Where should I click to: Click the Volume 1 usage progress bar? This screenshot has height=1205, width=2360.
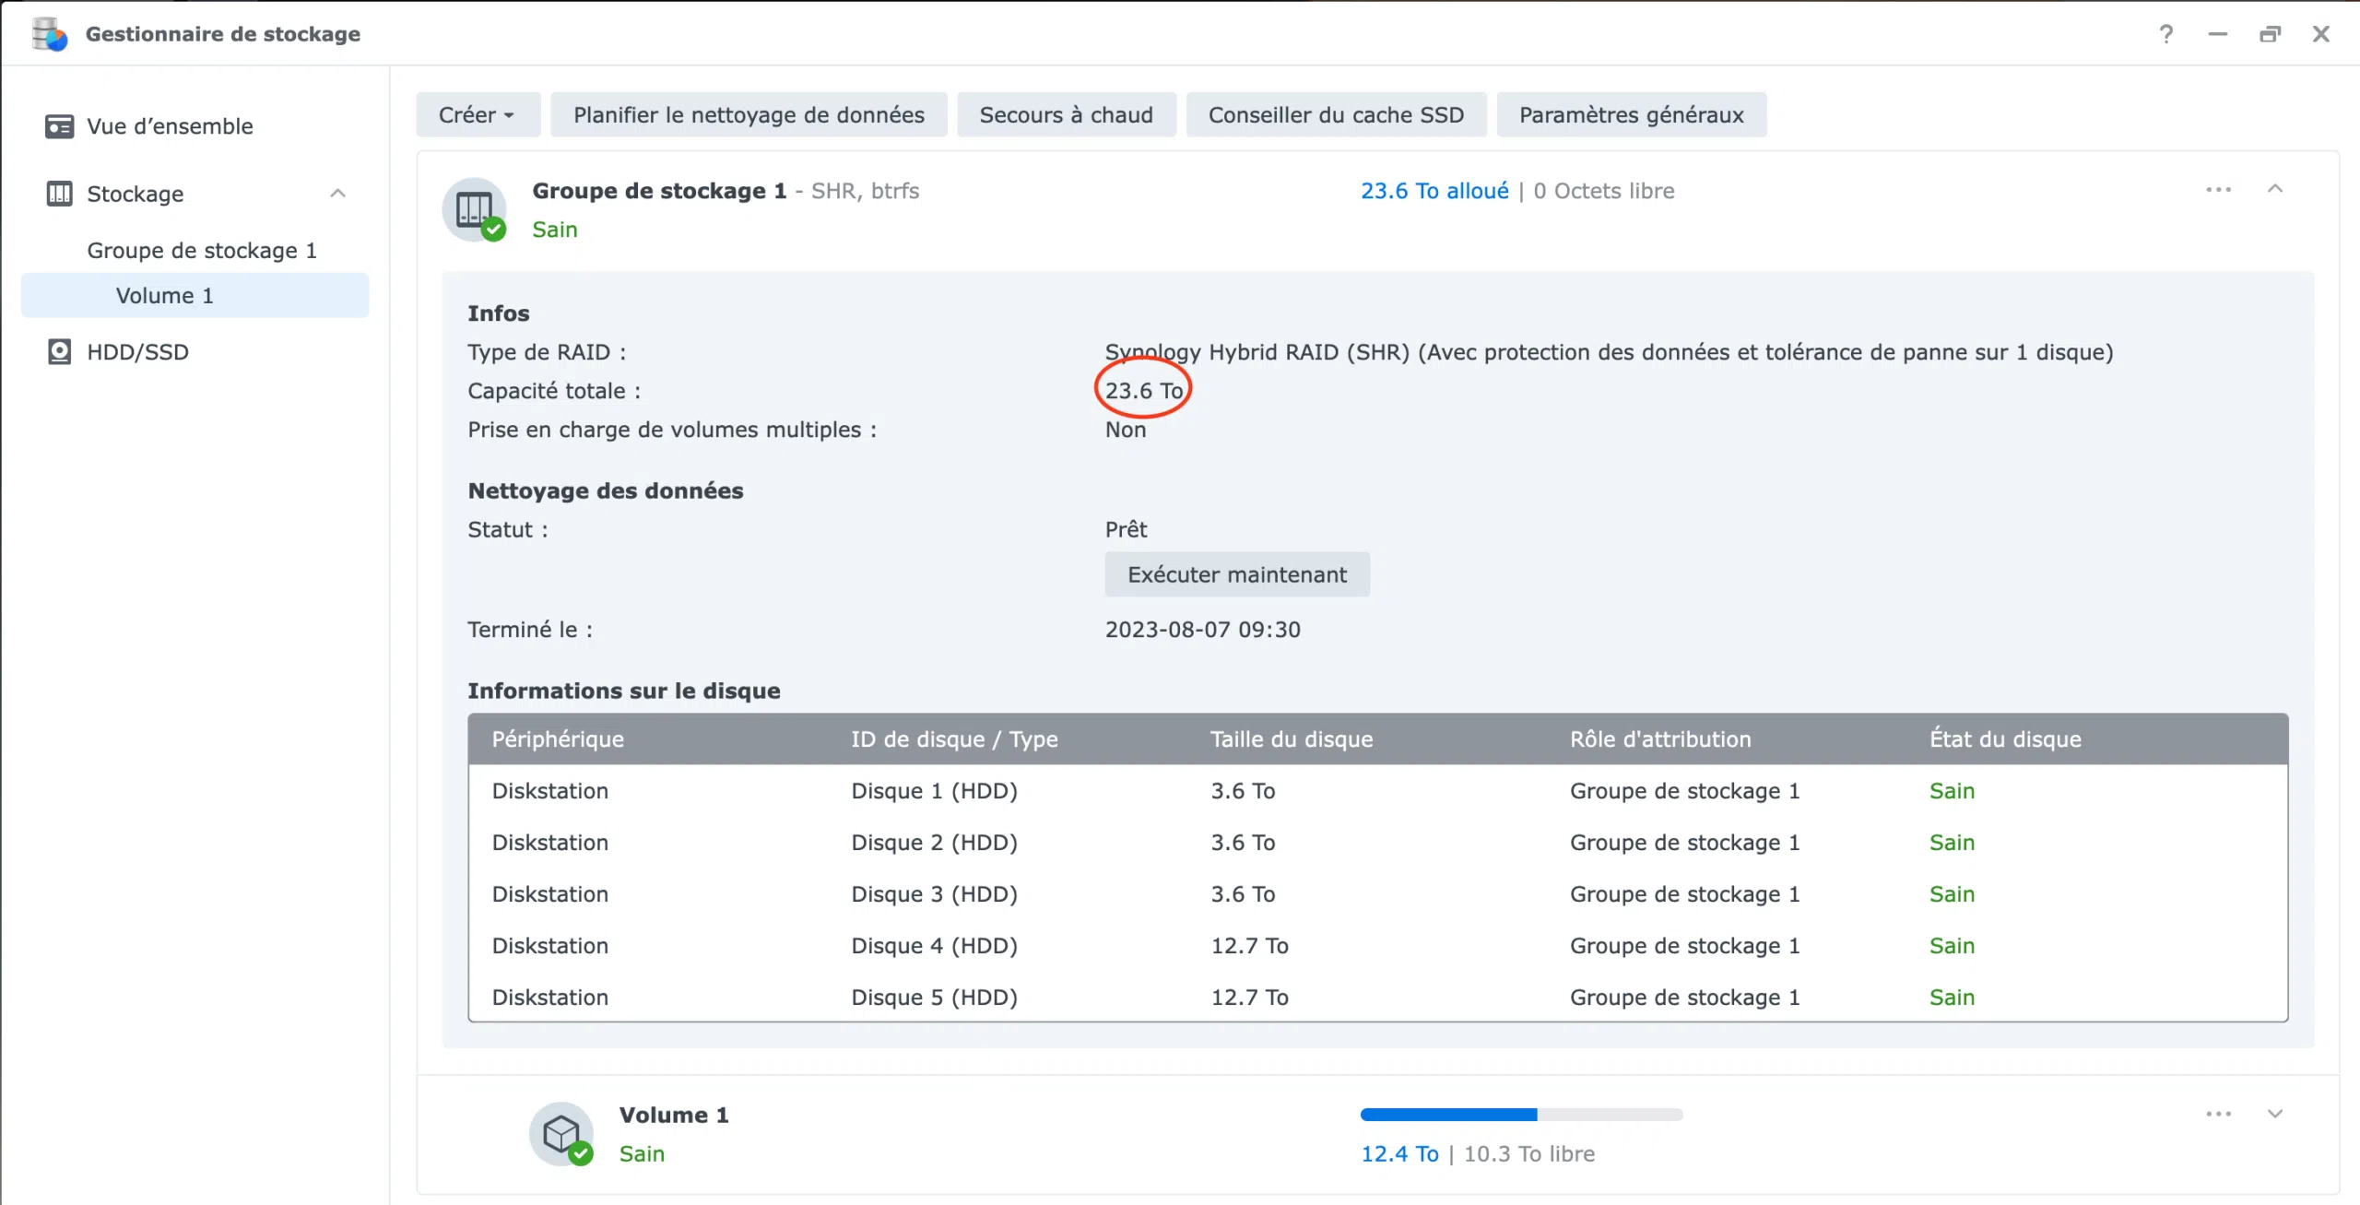coord(1520,1115)
